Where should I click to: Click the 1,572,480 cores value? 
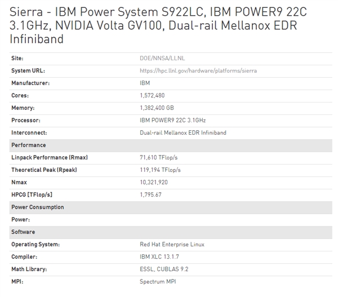[x=153, y=95]
